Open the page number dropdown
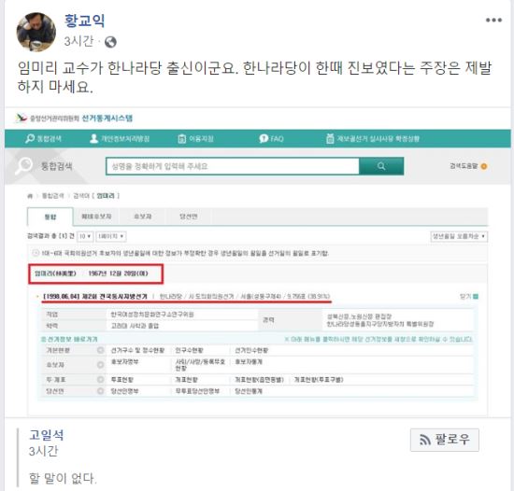This screenshot has width=514, height=491. (111, 236)
